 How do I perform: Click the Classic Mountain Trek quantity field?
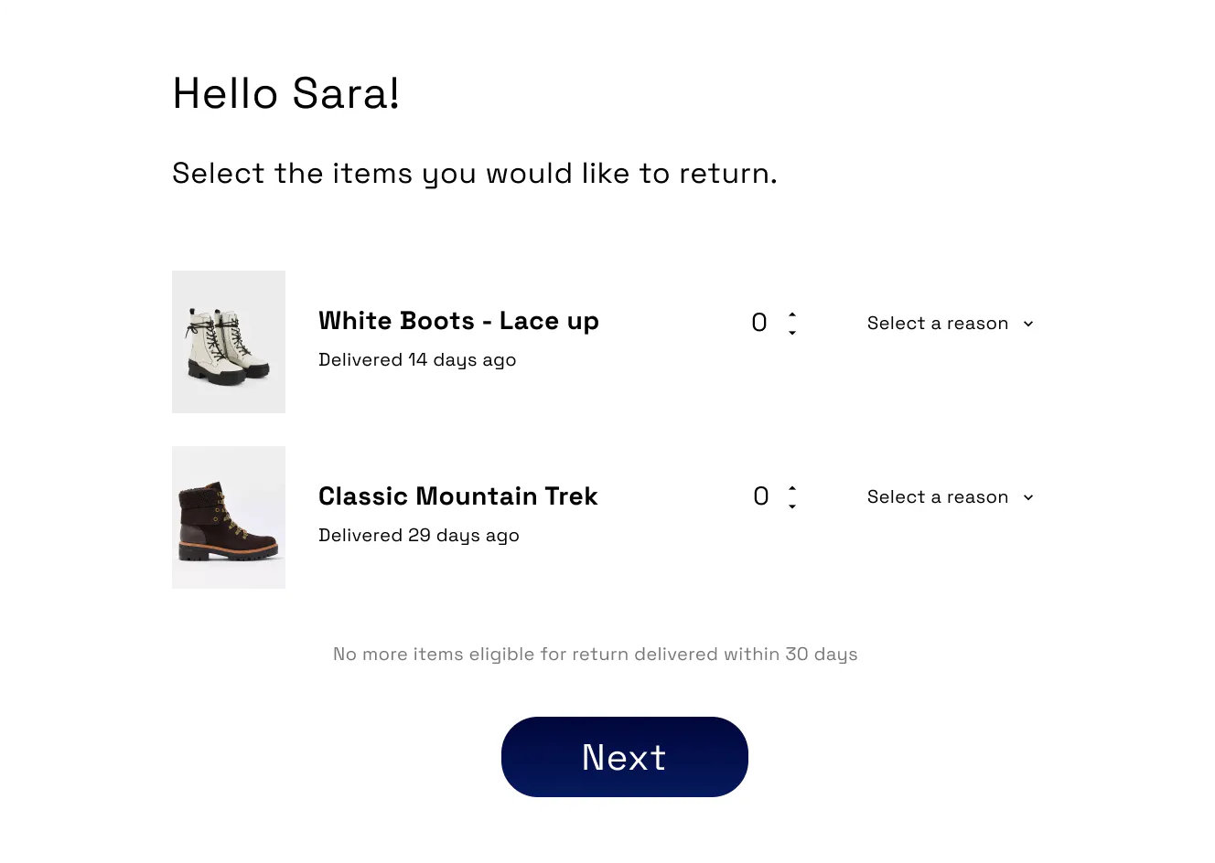760,495
